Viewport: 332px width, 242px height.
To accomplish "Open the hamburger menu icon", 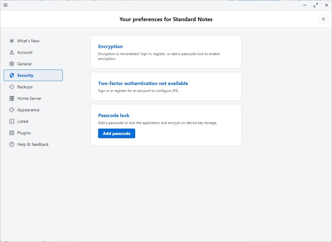I will click(5, 5).
